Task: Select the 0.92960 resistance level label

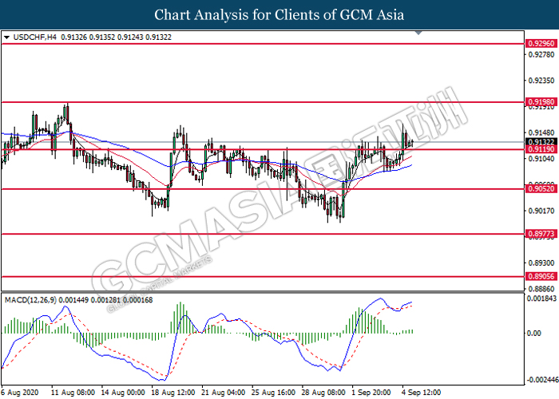Action: (541, 43)
